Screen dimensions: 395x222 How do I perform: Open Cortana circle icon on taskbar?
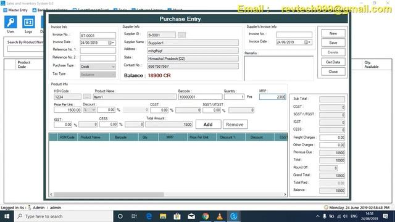[x=120, y=216]
